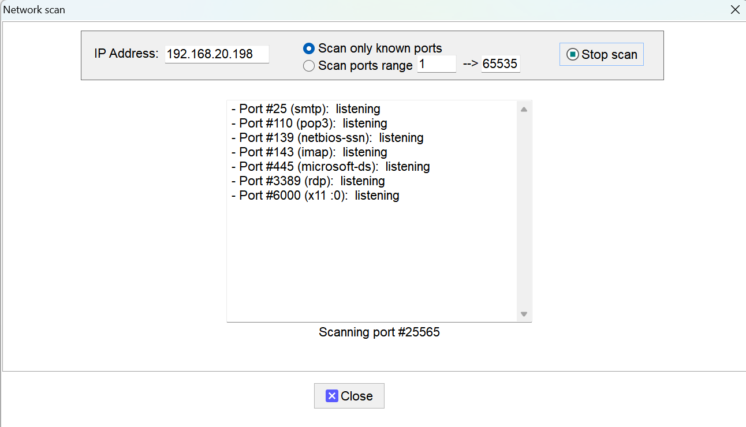746x427 pixels.
Task: Click the Scanning port #25565 status text
Action: (379, 332)
